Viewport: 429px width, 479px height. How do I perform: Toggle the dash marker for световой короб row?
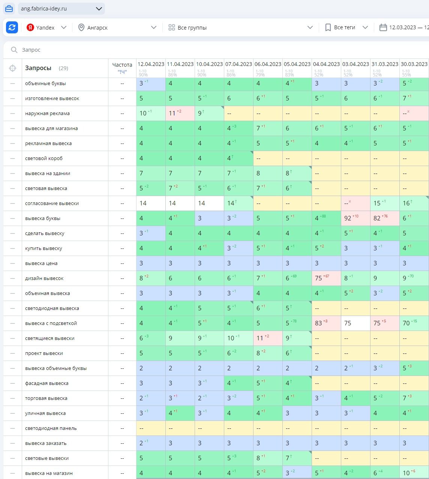12,159
